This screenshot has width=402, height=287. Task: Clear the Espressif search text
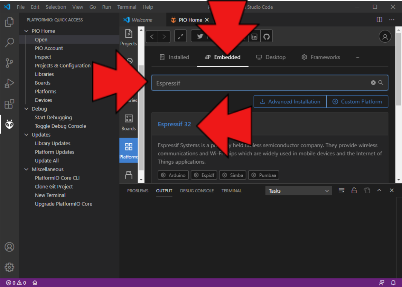[373, 83]
